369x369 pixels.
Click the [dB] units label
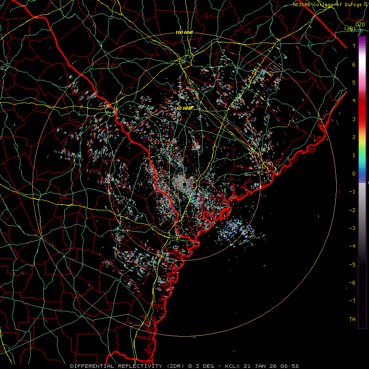click(350, 29)
